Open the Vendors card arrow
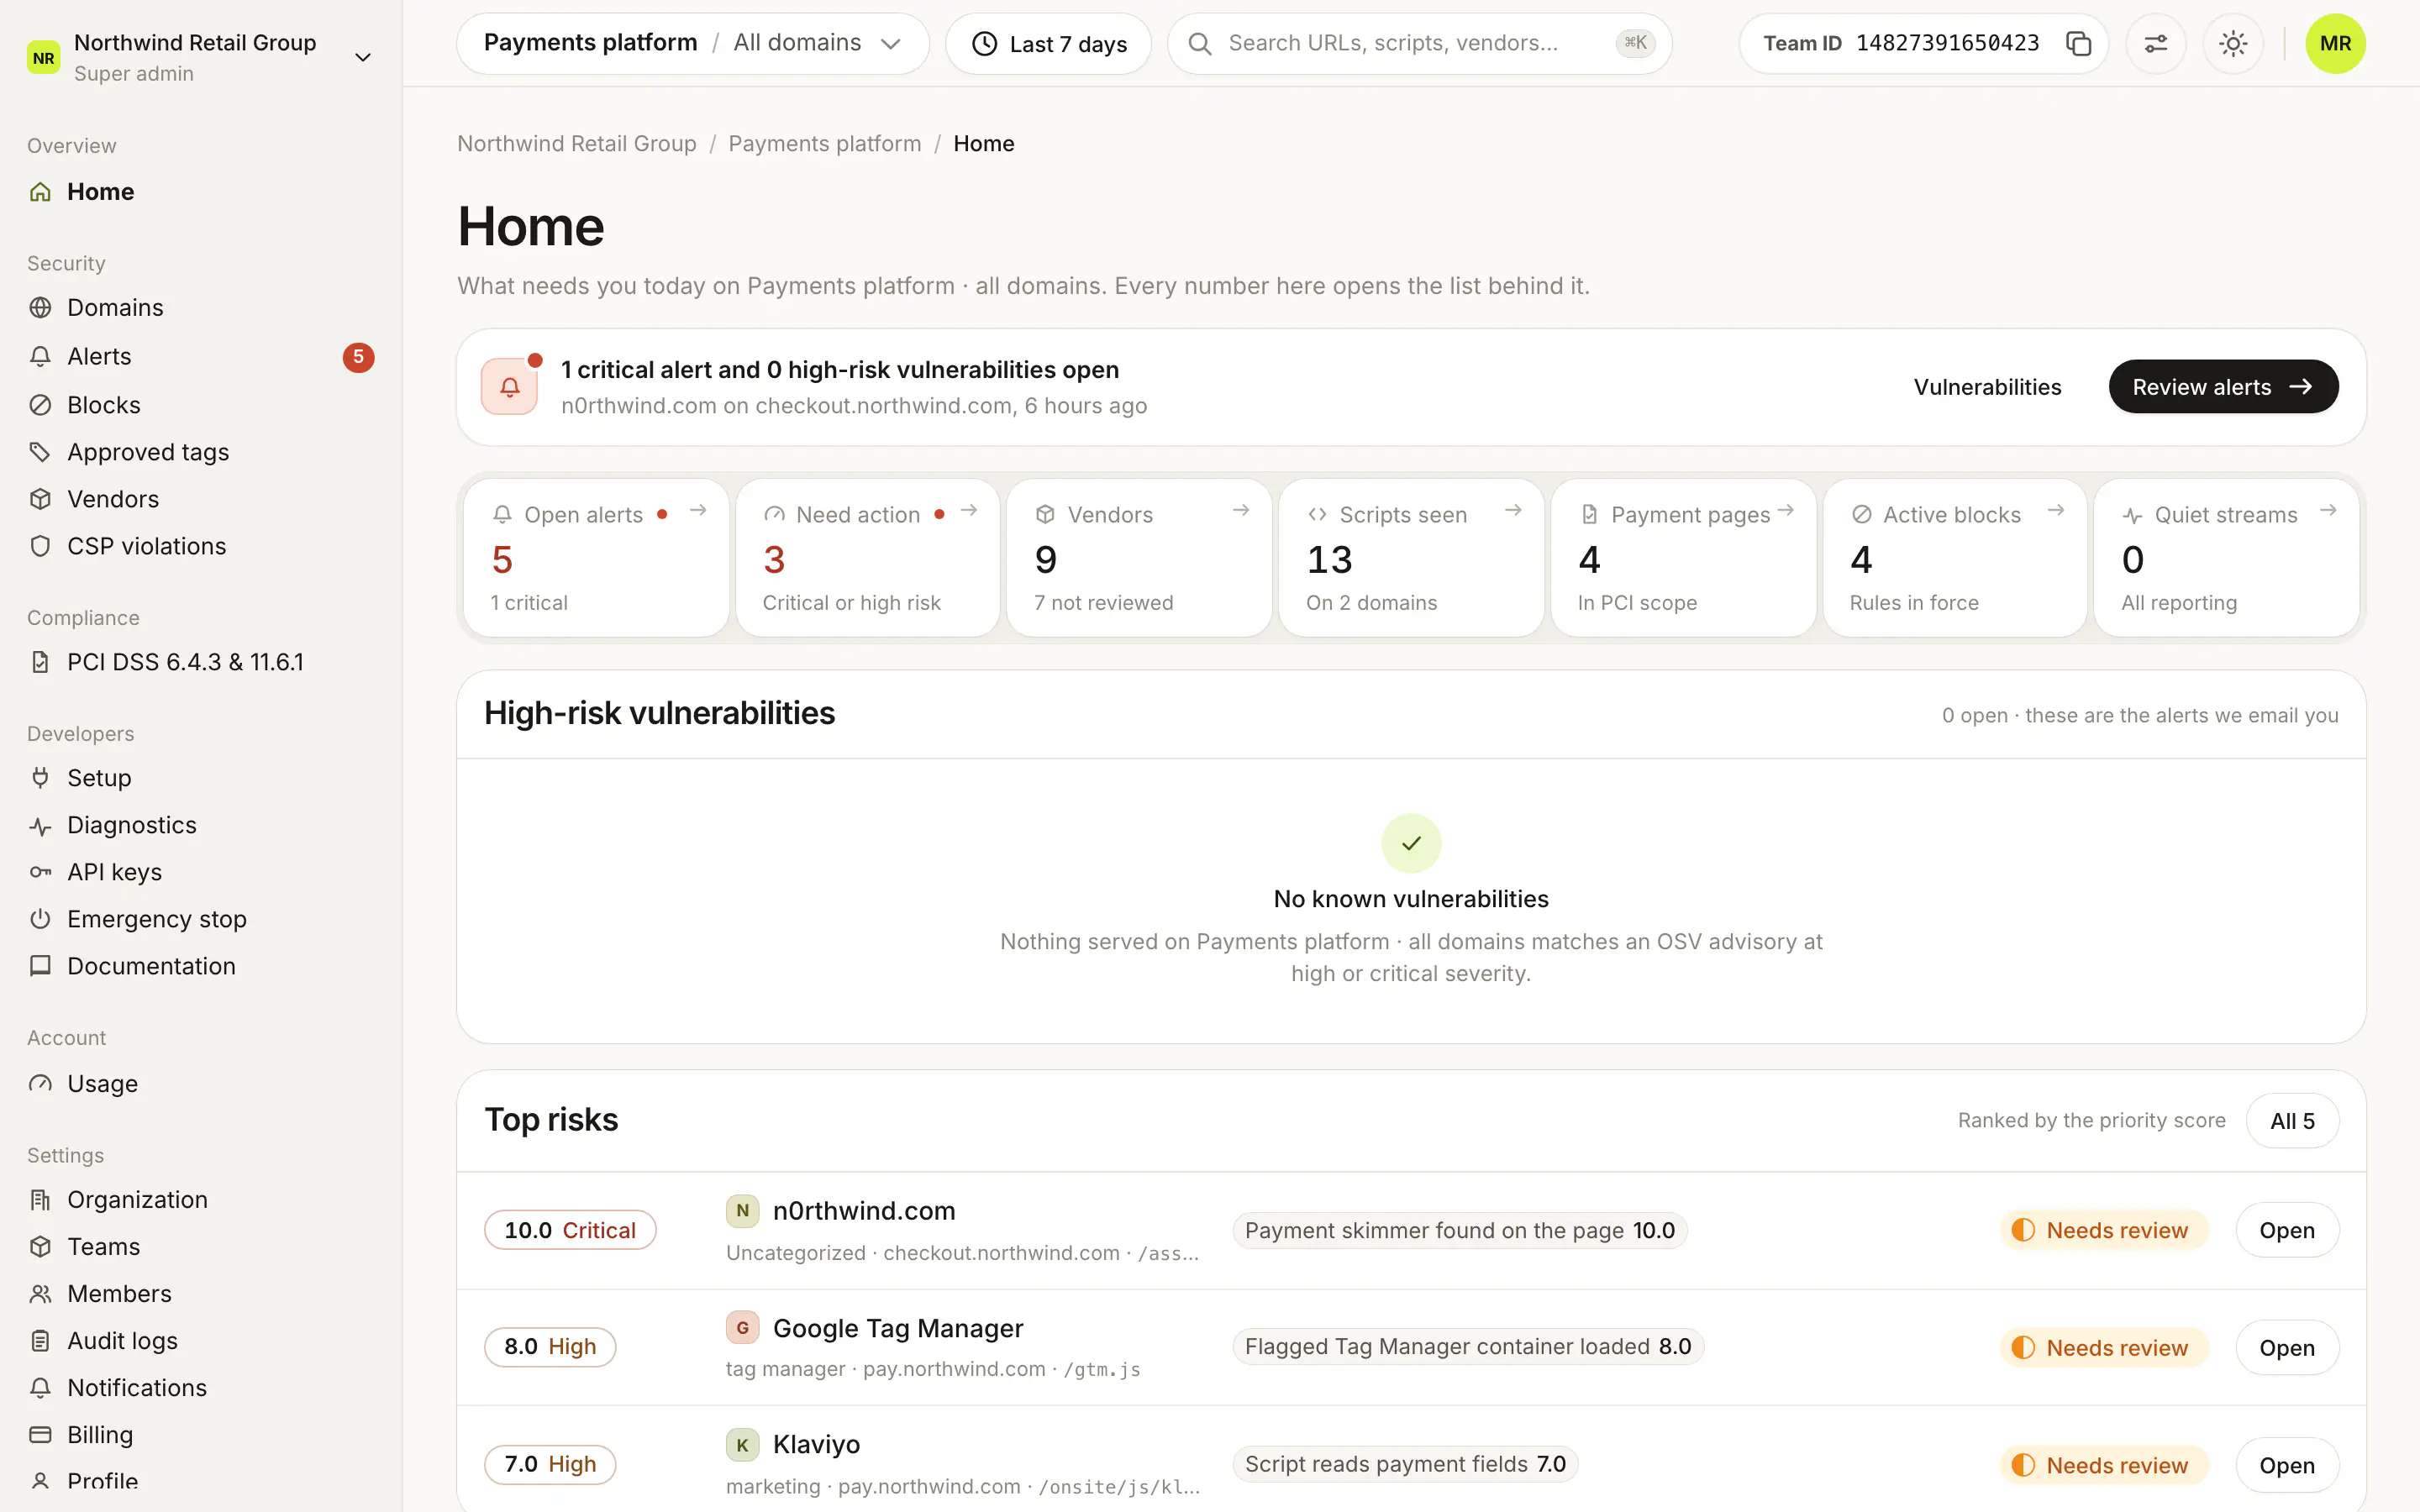The width and height of the screenshot is (2420, 1512). tap(1241, 511)
